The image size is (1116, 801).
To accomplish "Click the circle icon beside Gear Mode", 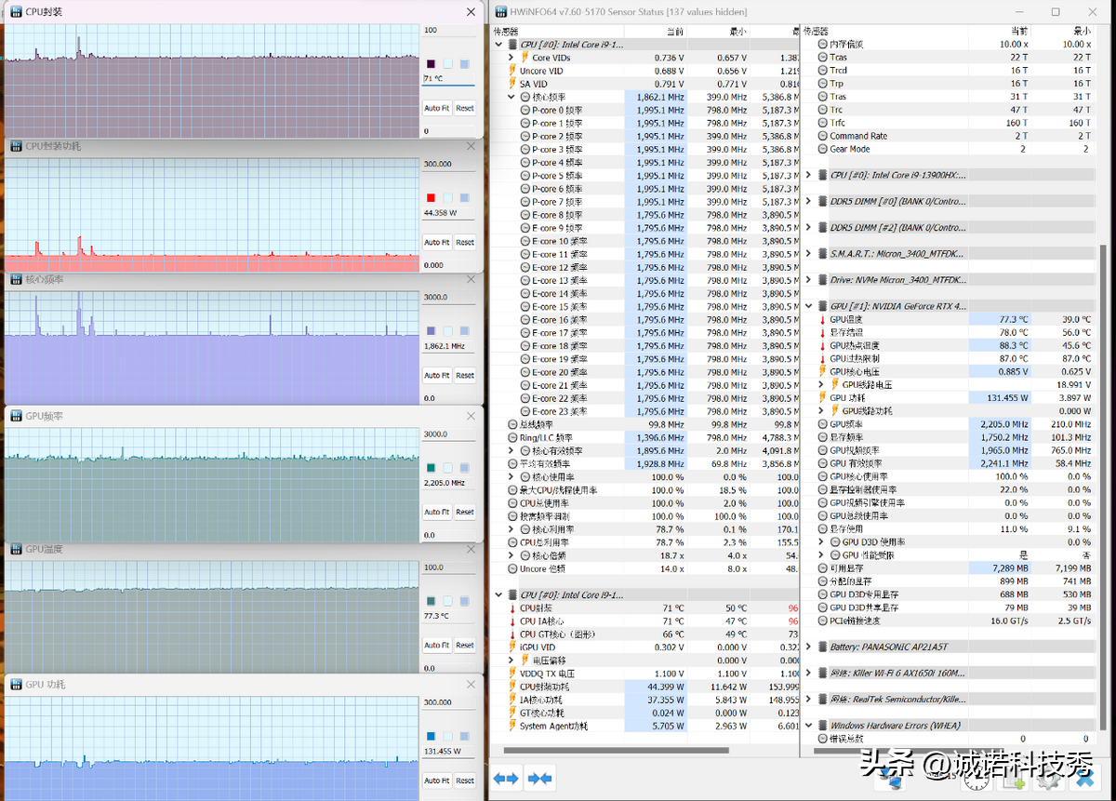I will coord(822,149).
